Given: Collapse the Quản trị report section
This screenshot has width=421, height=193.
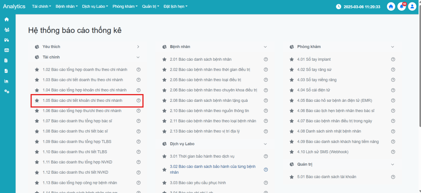Looking at the screenshot, I should click(x=393, y=164).
